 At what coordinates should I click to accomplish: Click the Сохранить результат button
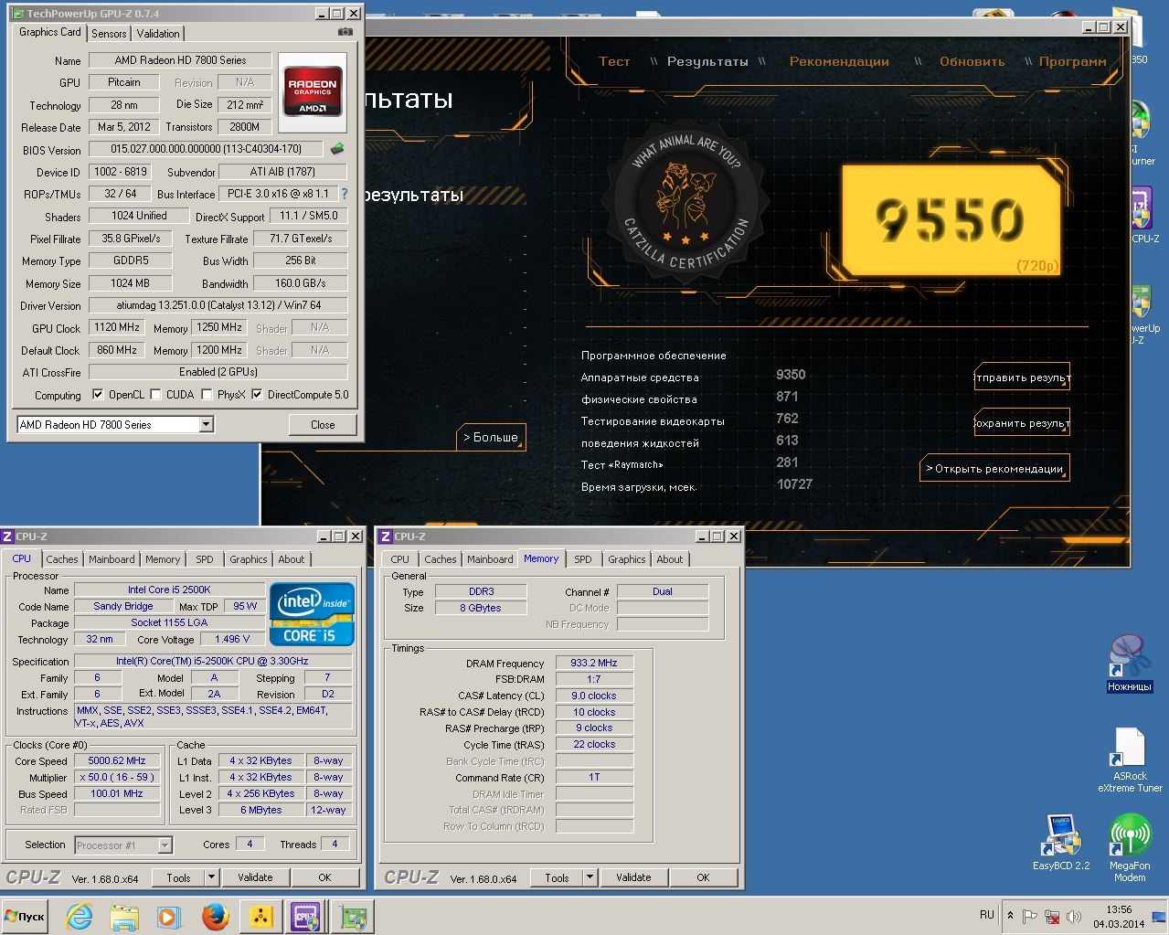[x=1022, y=423]
